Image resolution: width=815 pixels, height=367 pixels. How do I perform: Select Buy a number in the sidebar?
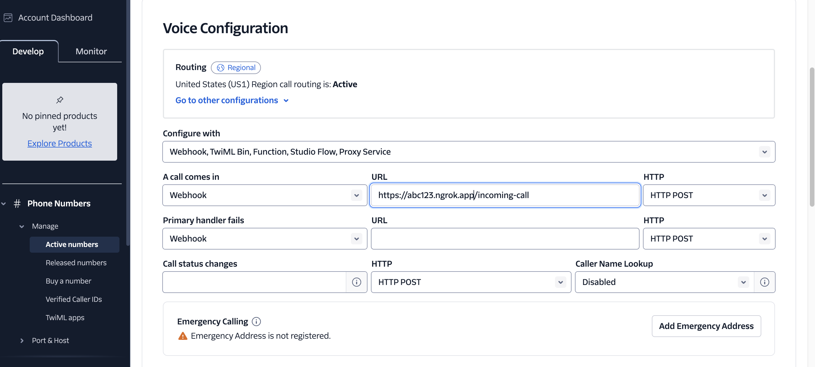(68, 281)
